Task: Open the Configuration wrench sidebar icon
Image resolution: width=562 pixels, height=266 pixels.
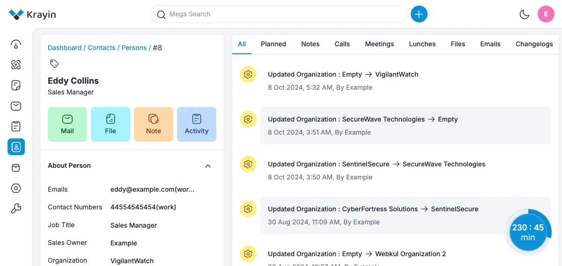Action: [x=16, y=209]
